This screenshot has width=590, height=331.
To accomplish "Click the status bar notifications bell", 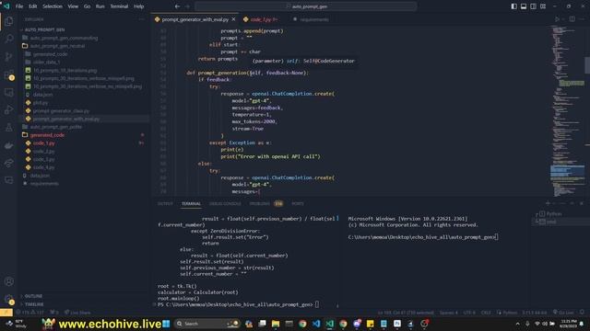I will [x=582, y=313].
